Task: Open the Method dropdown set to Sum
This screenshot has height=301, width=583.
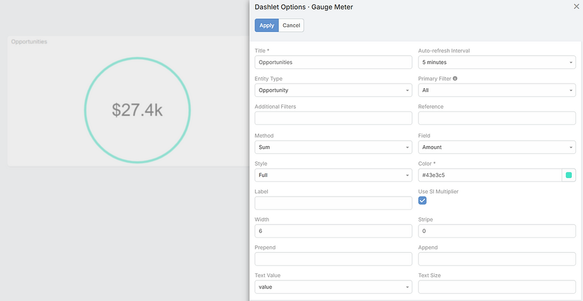Action: tap(333, 147)
